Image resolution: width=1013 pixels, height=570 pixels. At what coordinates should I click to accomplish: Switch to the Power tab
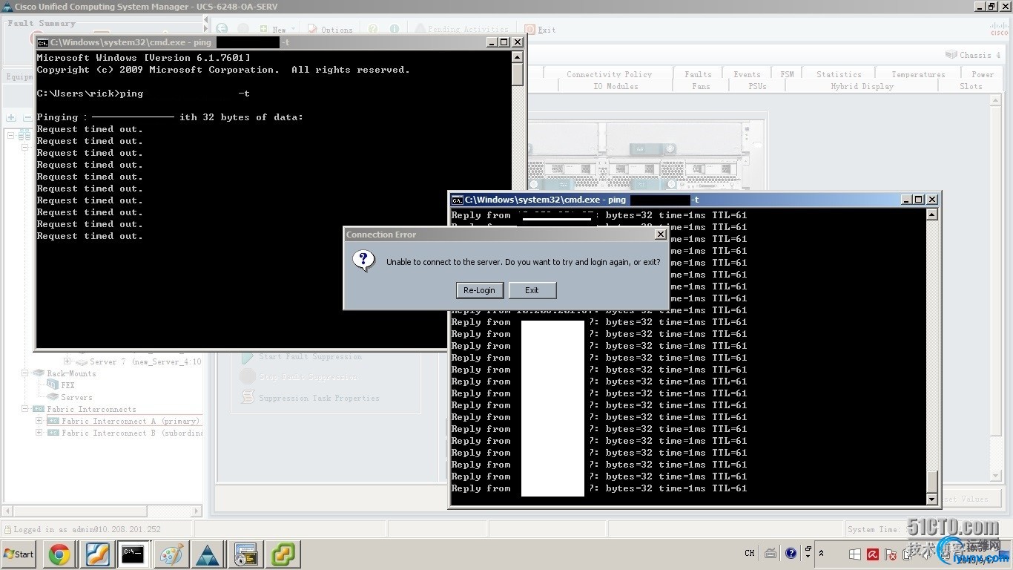click(983, 74)
